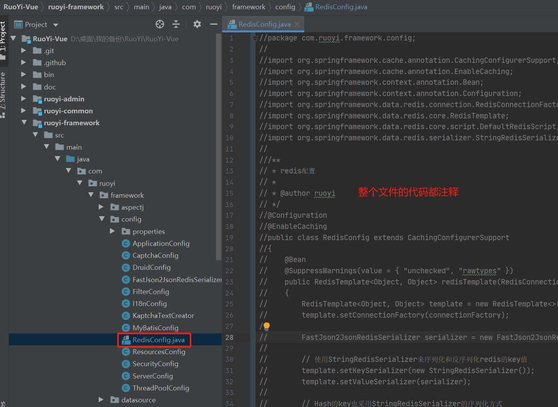The width and height of the screenshot is (558, 407).
Task: Open the Project panel settings gear icon
Action: click(197, 24)
